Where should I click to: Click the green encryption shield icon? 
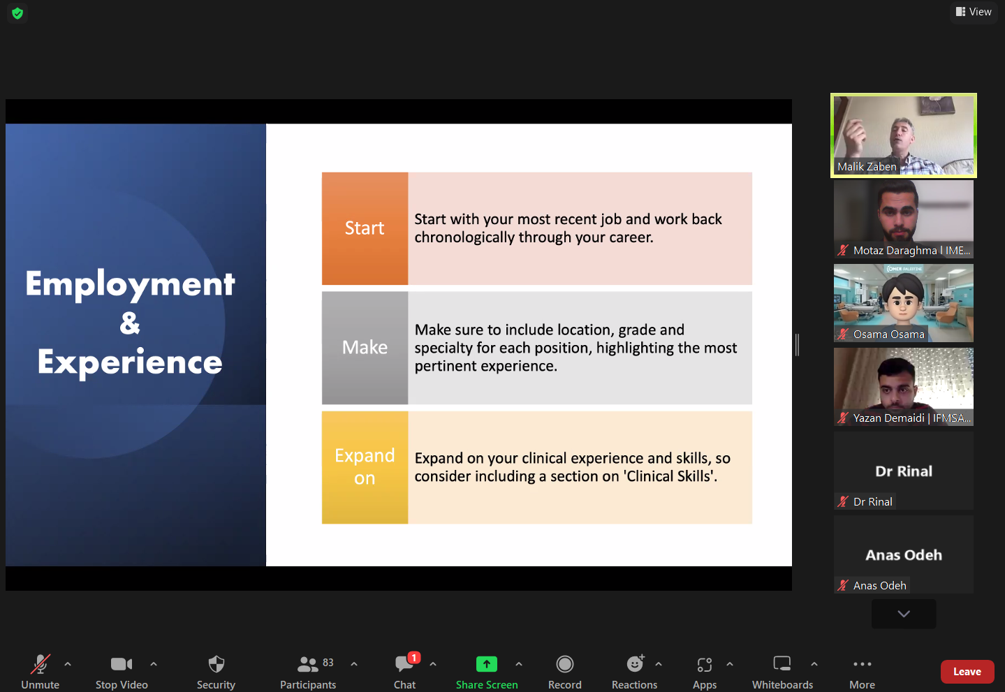pyautogui.click(x=17, y=13)
